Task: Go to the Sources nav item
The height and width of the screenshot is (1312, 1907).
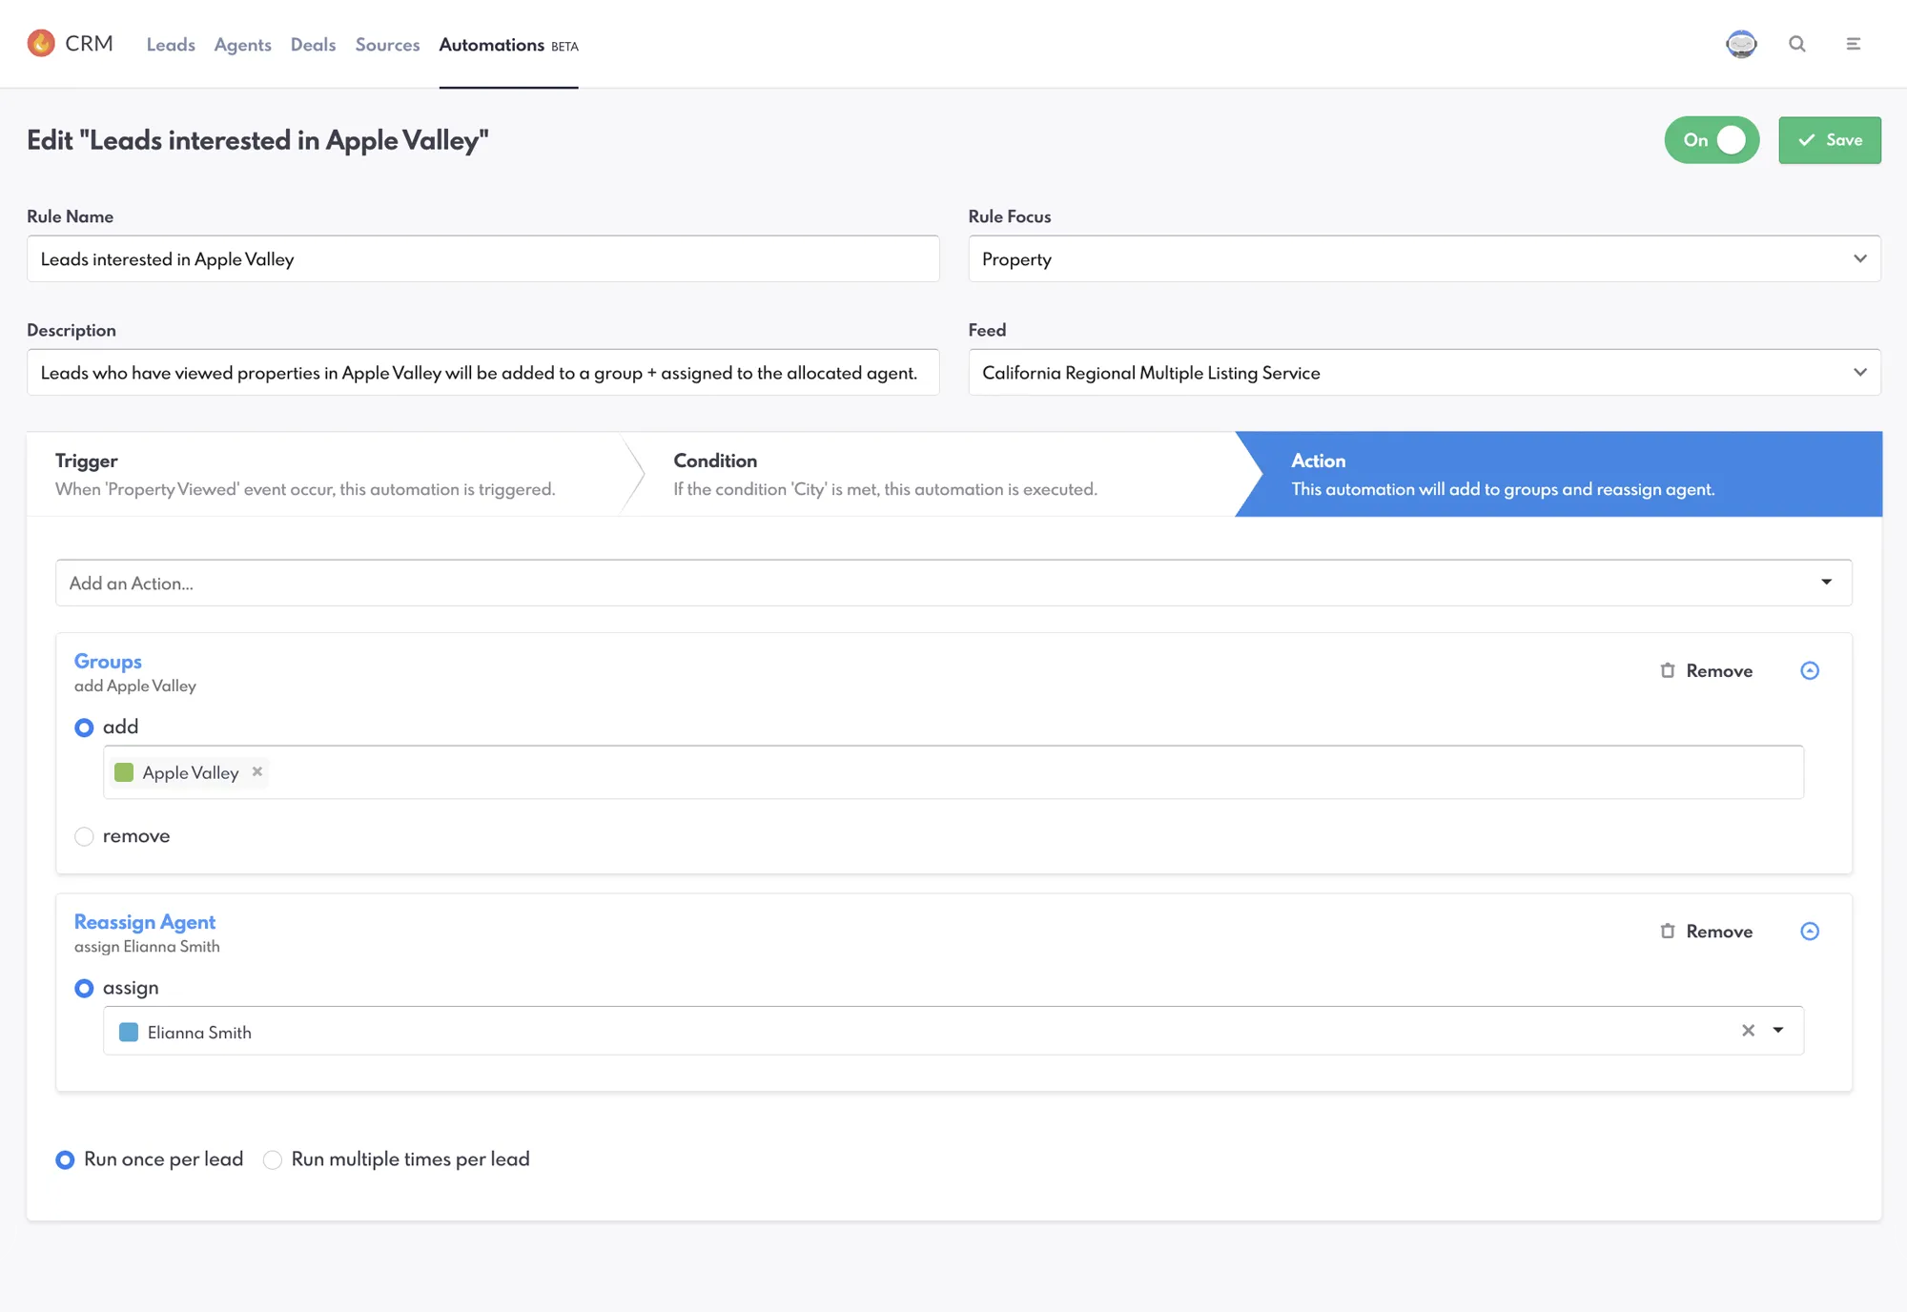Action: click(x=387, y=45)
